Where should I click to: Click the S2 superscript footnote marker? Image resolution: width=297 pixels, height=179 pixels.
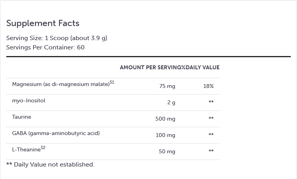pyautogui.click(x=43, y=147)
